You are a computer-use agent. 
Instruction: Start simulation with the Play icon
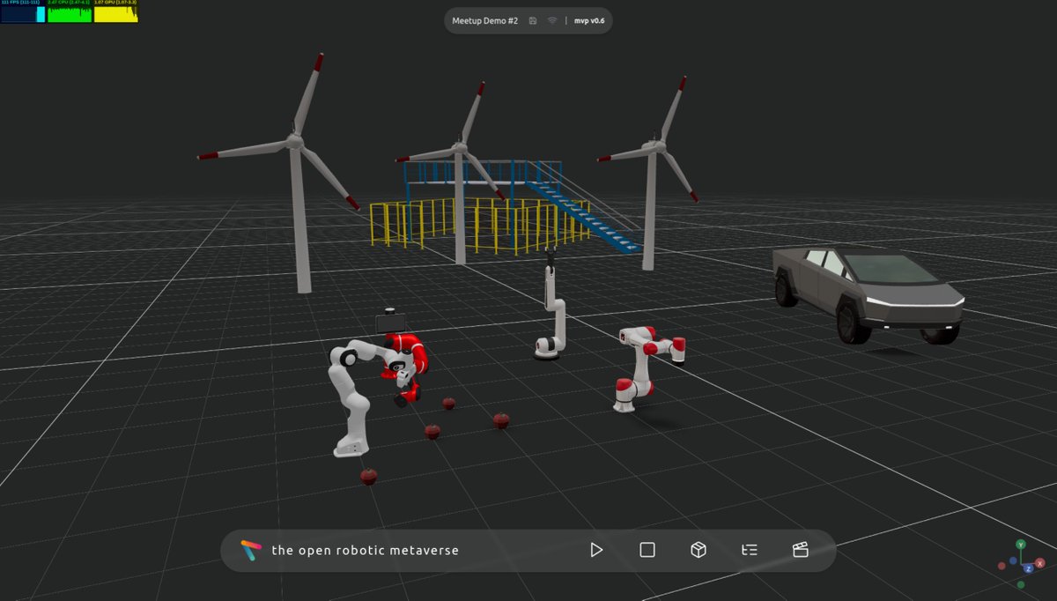coord(596,549)
